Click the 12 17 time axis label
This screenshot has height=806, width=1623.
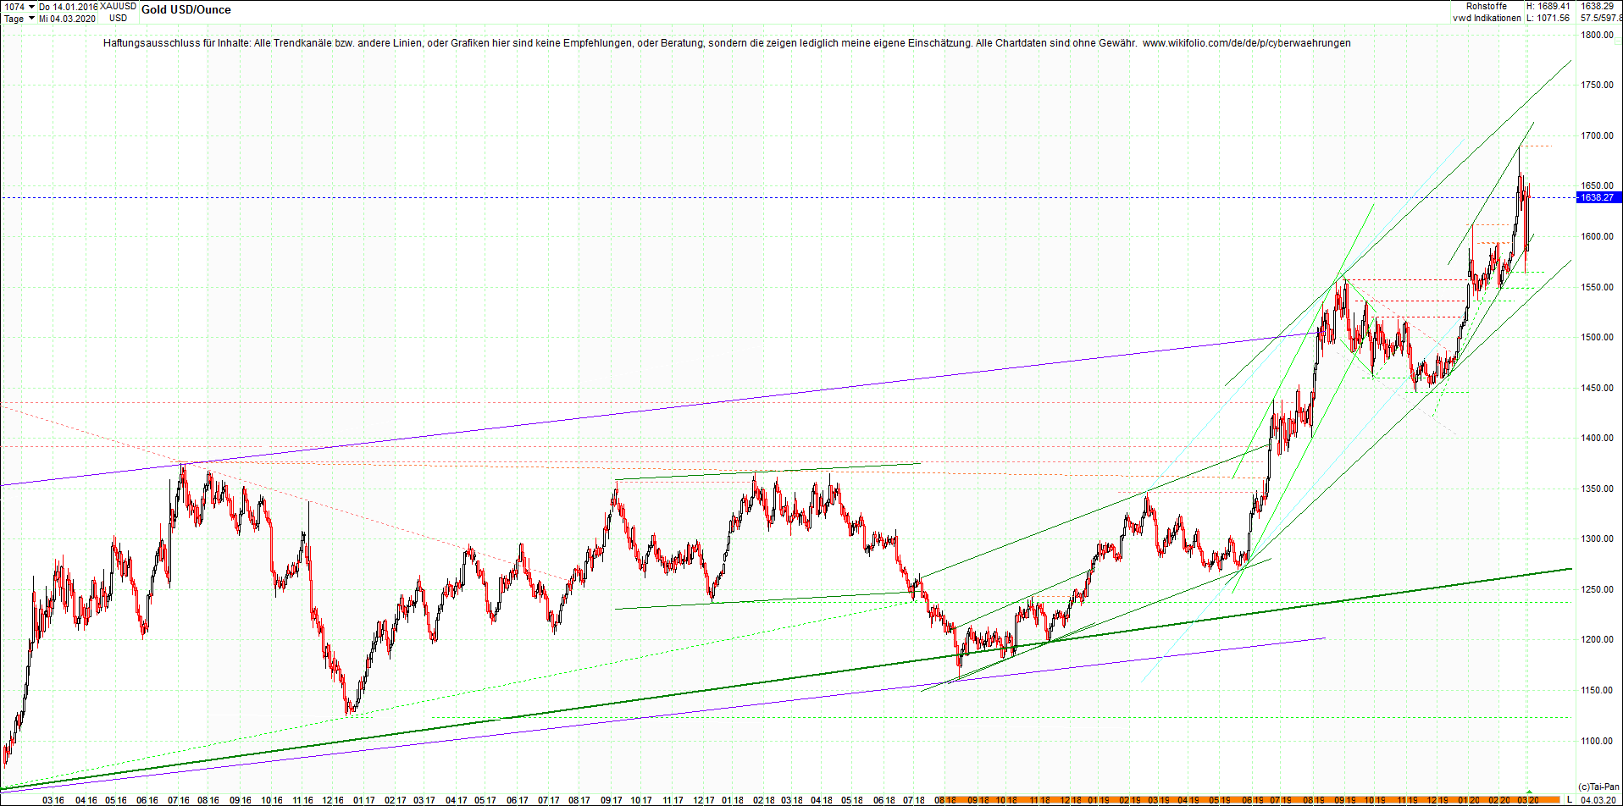(703, 800)
